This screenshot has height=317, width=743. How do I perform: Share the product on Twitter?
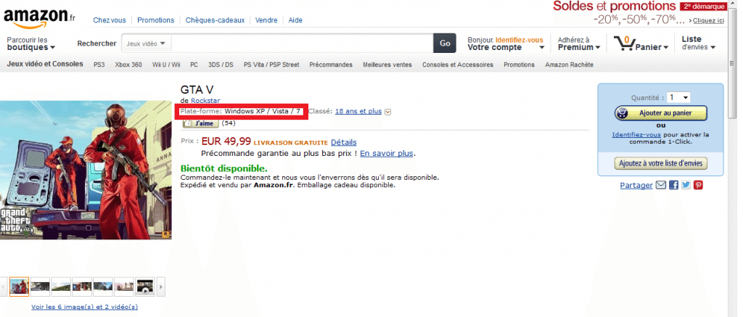[686, 185]
